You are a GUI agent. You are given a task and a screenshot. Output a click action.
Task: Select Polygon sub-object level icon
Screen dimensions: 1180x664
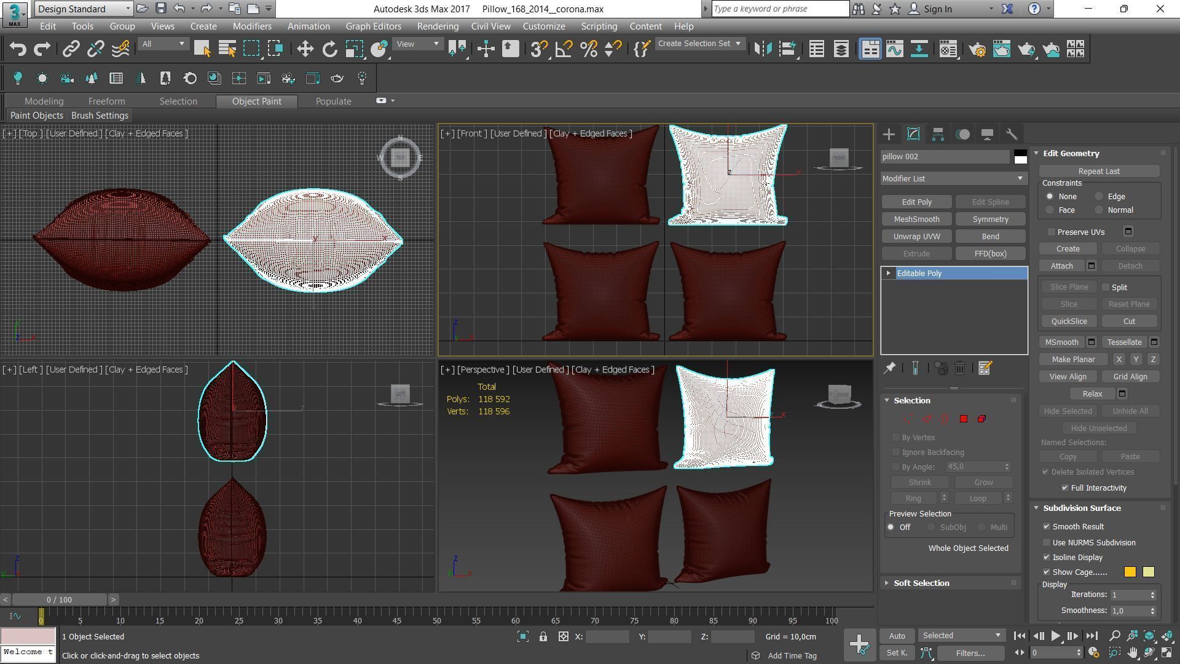[964, 419]
